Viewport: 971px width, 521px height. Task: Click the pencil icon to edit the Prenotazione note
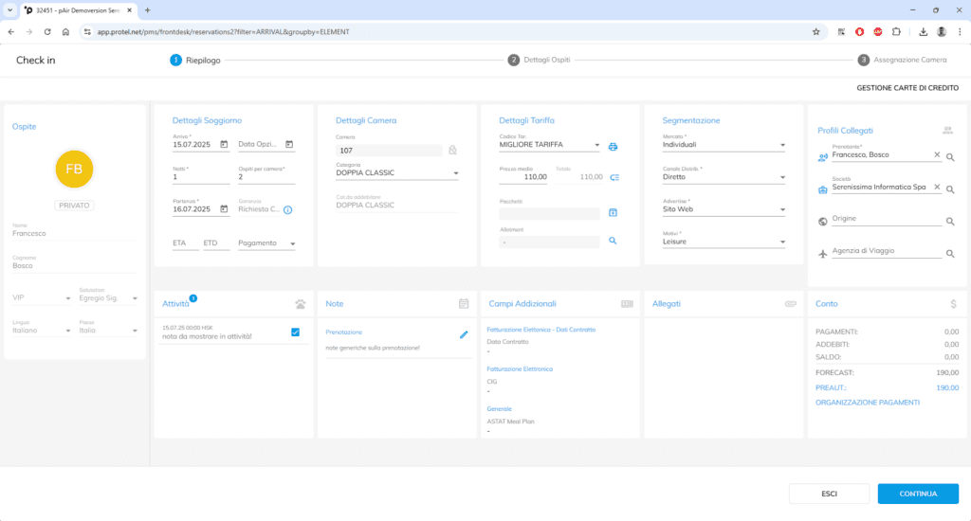[464, 334]
